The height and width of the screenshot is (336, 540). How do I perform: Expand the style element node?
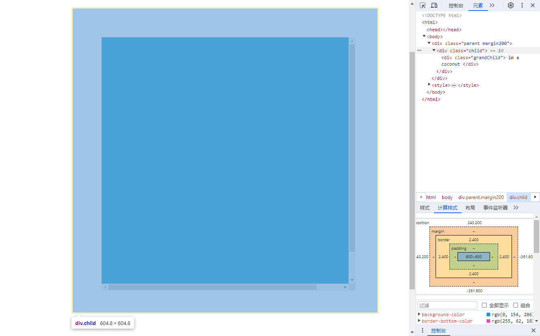[x=429, y=84]
